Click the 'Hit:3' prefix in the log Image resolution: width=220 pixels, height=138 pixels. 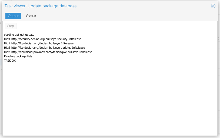pos(7,48)
